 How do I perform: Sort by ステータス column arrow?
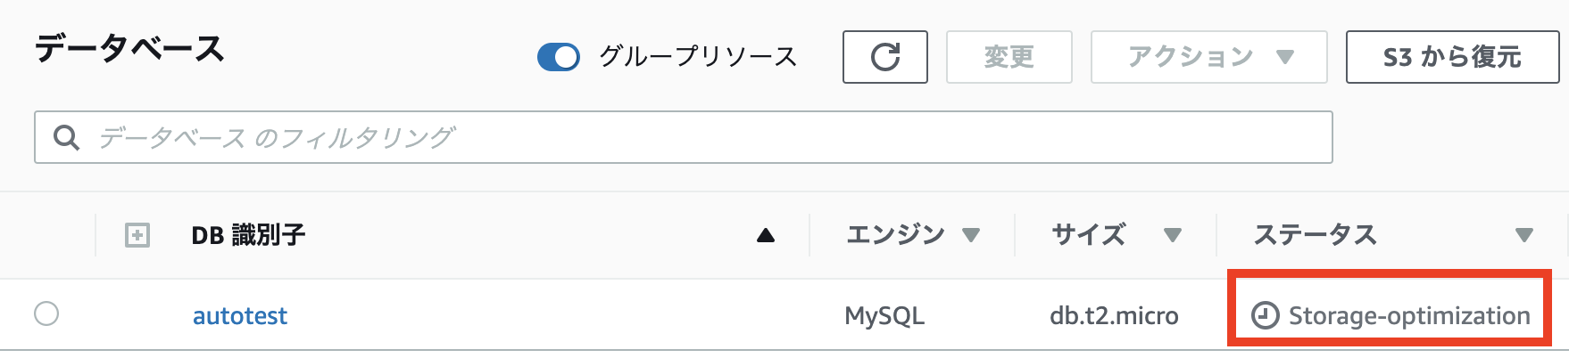(1524, 236)
